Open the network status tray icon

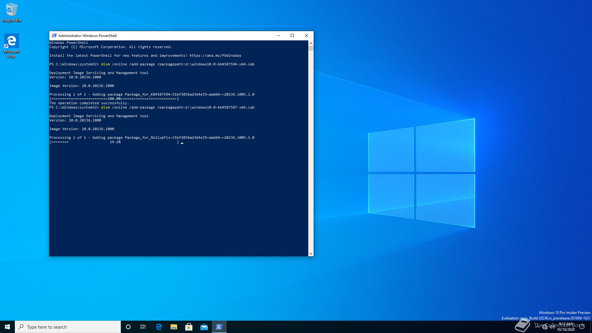pos(545,327)
